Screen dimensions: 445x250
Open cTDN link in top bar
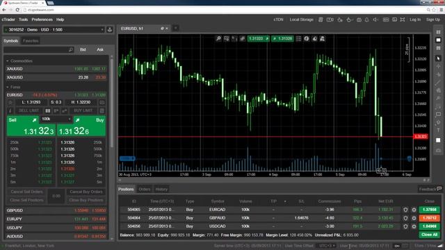[278, 19]
